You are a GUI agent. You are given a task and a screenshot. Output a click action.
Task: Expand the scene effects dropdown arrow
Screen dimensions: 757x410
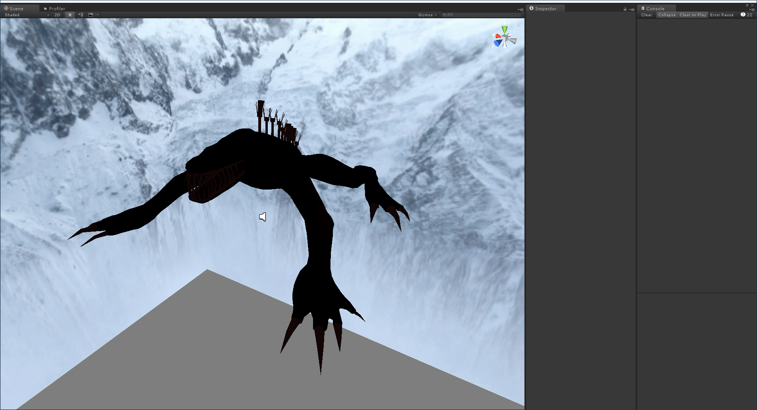(98, 15)
